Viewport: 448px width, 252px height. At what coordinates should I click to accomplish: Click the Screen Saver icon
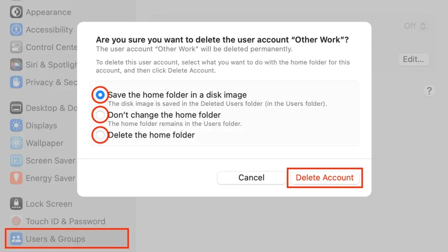pos(16,161)
